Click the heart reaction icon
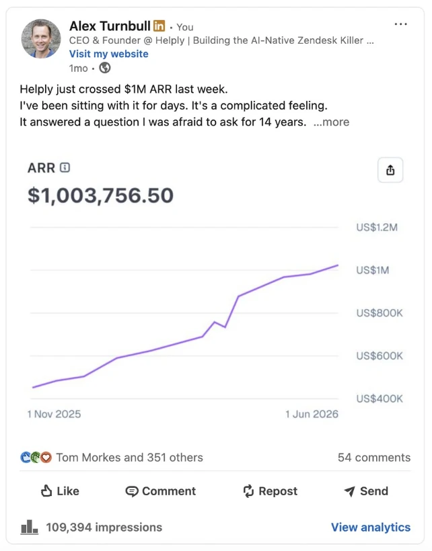 46,457
